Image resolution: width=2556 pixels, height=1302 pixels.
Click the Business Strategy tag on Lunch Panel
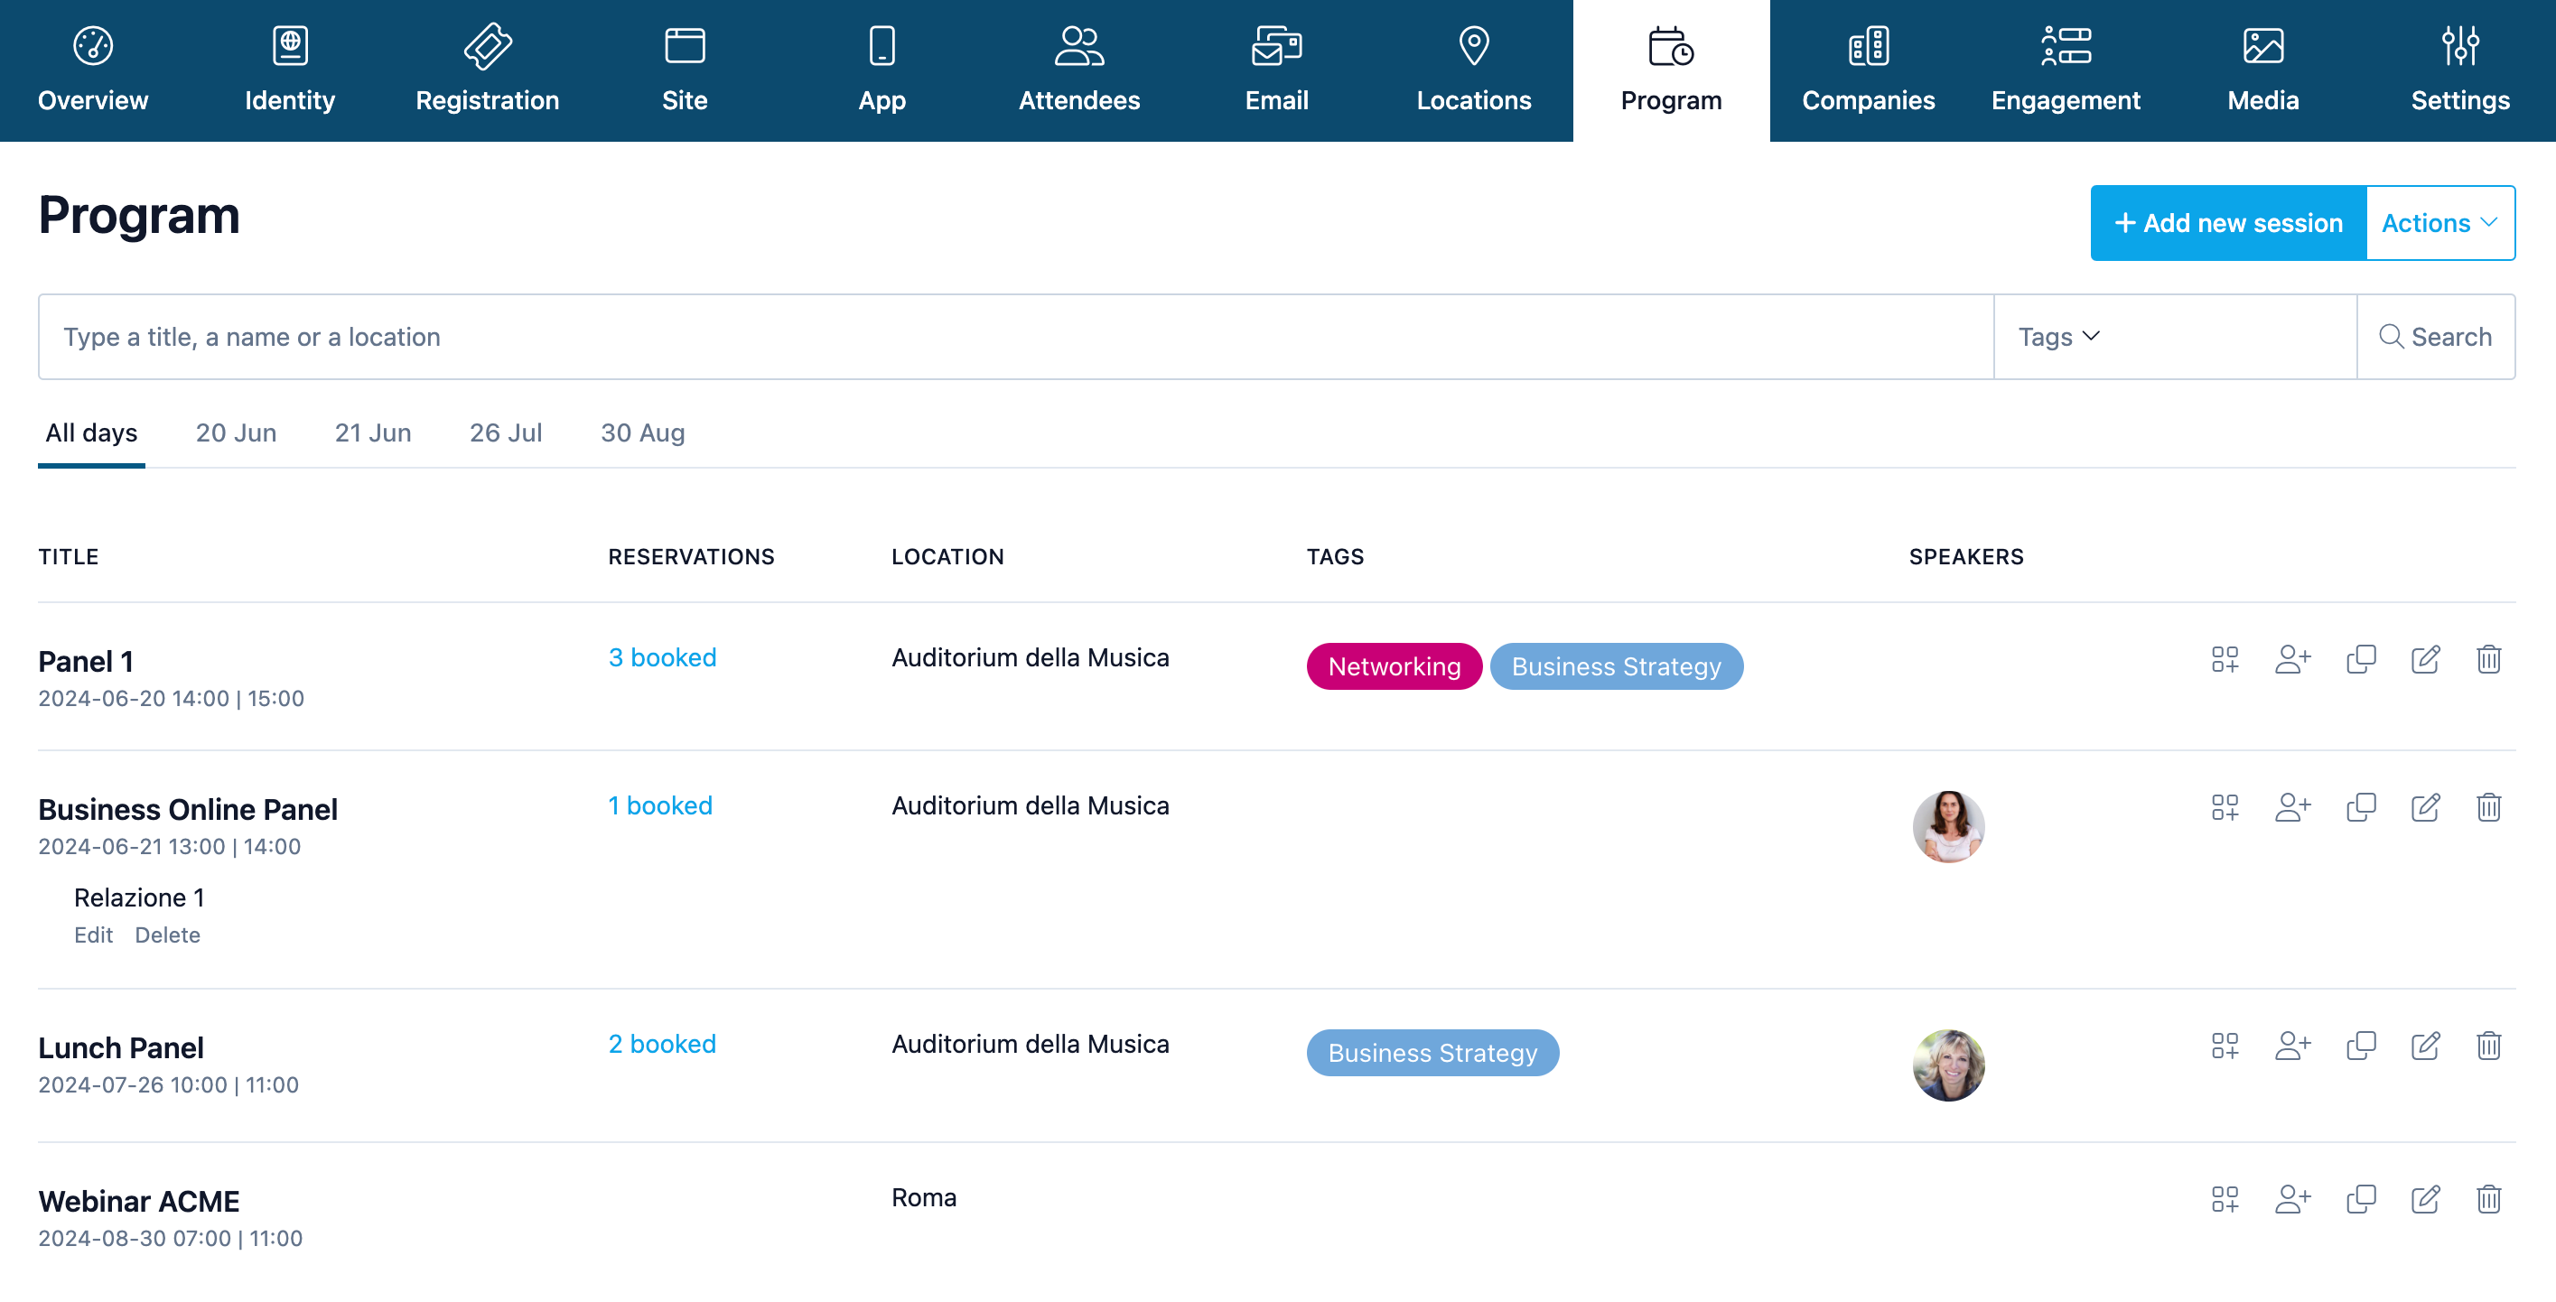(x=1432, y=1053)
